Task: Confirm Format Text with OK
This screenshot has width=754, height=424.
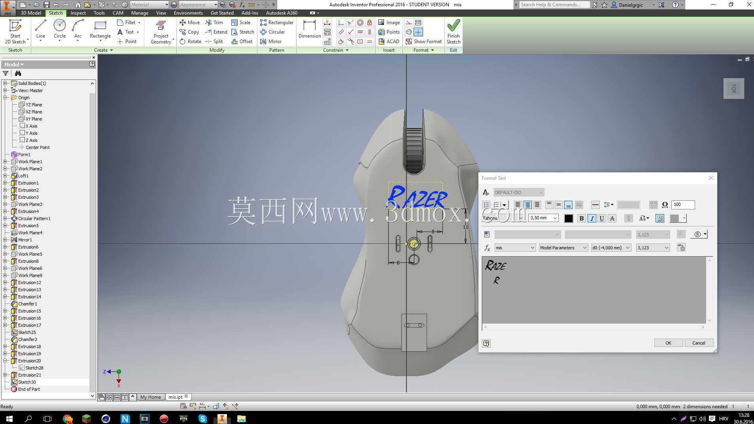Action: point(668,343)
